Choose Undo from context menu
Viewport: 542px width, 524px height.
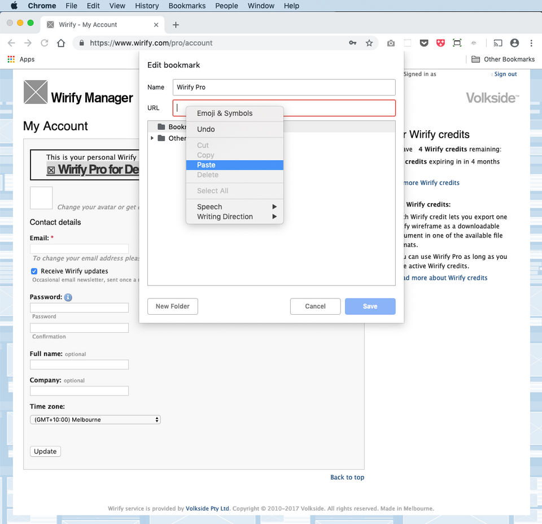(x=235, y=129)
